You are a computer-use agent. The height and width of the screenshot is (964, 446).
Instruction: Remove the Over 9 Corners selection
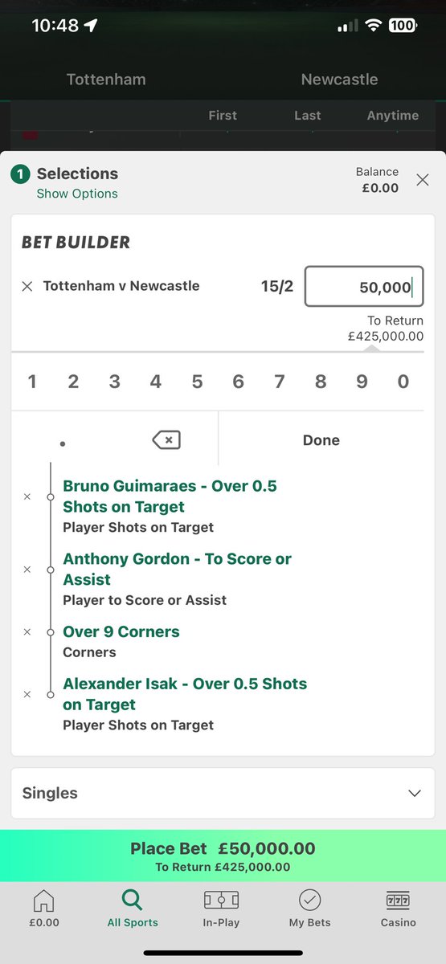pyautogui.click(x=27, y=632)
